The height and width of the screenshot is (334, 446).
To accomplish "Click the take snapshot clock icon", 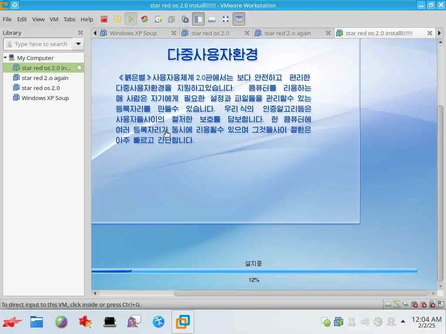I will pos(158,19).
